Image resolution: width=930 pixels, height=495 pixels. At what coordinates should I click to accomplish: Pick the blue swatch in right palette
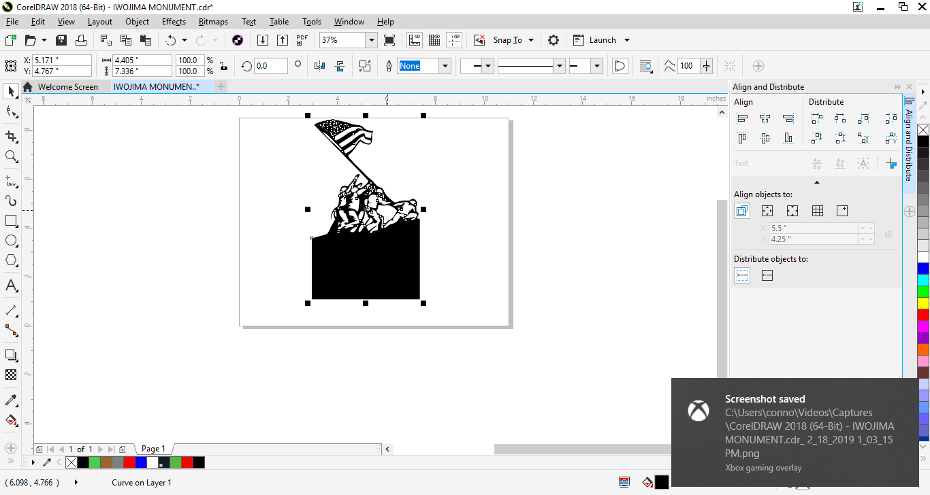pyautogui.click(x=923, y=269)
